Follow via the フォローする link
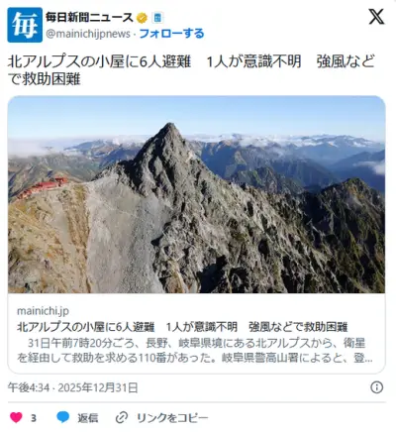 click(171, 34)
